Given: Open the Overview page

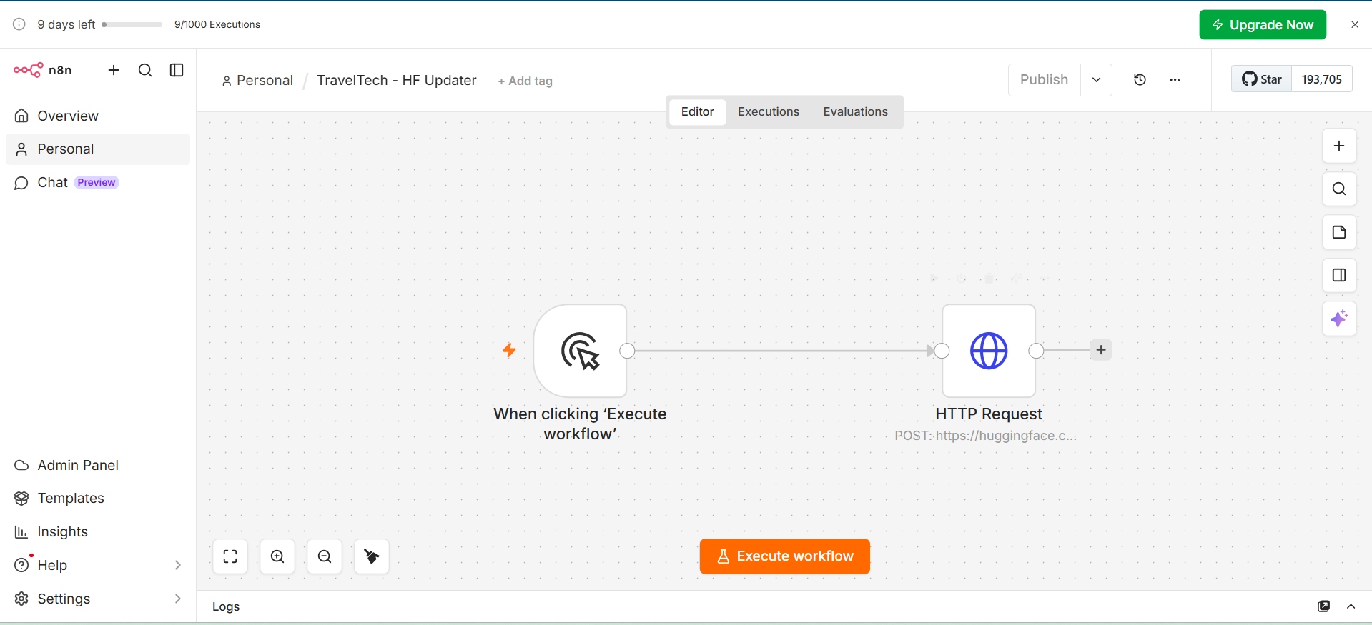Looking at the screenshot, I should pos(98,116).
